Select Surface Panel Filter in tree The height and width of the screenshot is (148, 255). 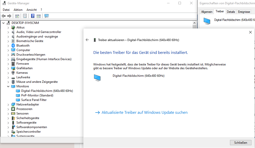[x=34, y=100]
